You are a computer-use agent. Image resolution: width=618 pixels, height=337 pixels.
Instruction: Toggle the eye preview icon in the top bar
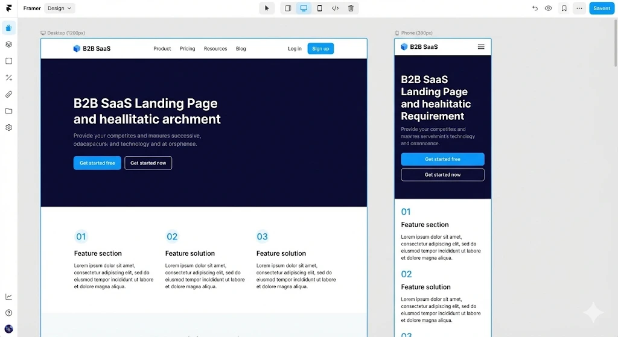tap(549, 8)
